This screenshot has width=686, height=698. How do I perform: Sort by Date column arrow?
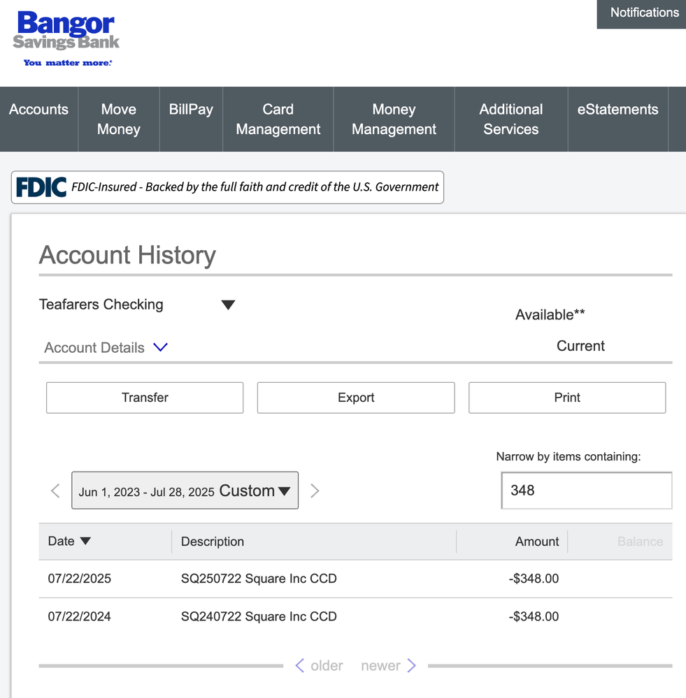[x=85, y=541]
